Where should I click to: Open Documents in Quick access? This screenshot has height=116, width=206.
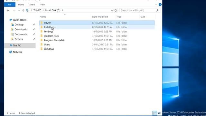coord(21,34)
